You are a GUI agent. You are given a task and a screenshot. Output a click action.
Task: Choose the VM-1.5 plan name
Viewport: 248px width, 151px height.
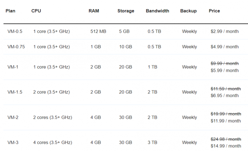15,92
